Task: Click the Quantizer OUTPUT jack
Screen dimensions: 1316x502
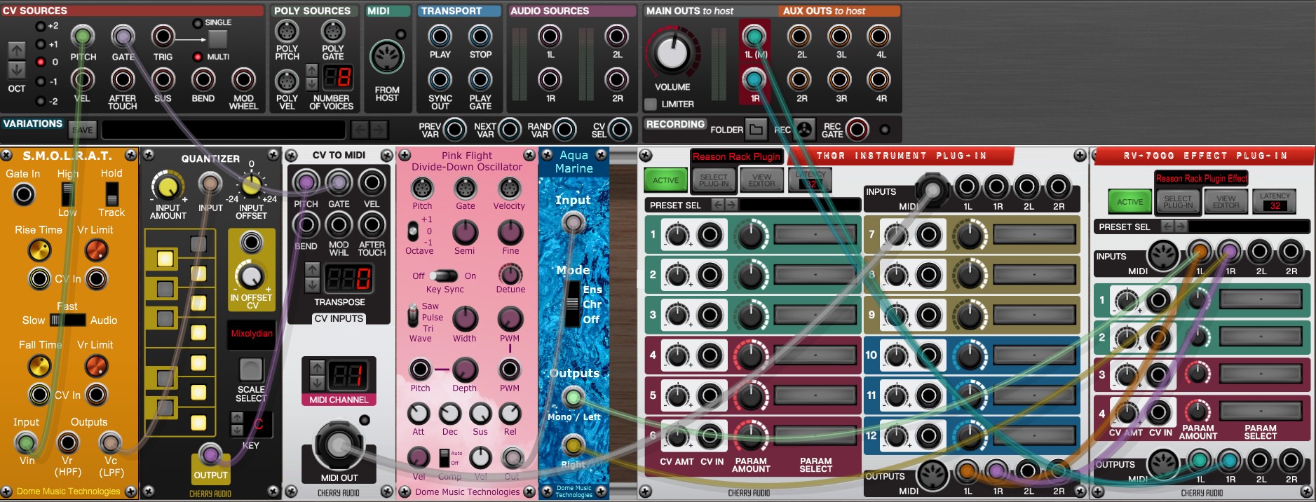Action: 210,454
